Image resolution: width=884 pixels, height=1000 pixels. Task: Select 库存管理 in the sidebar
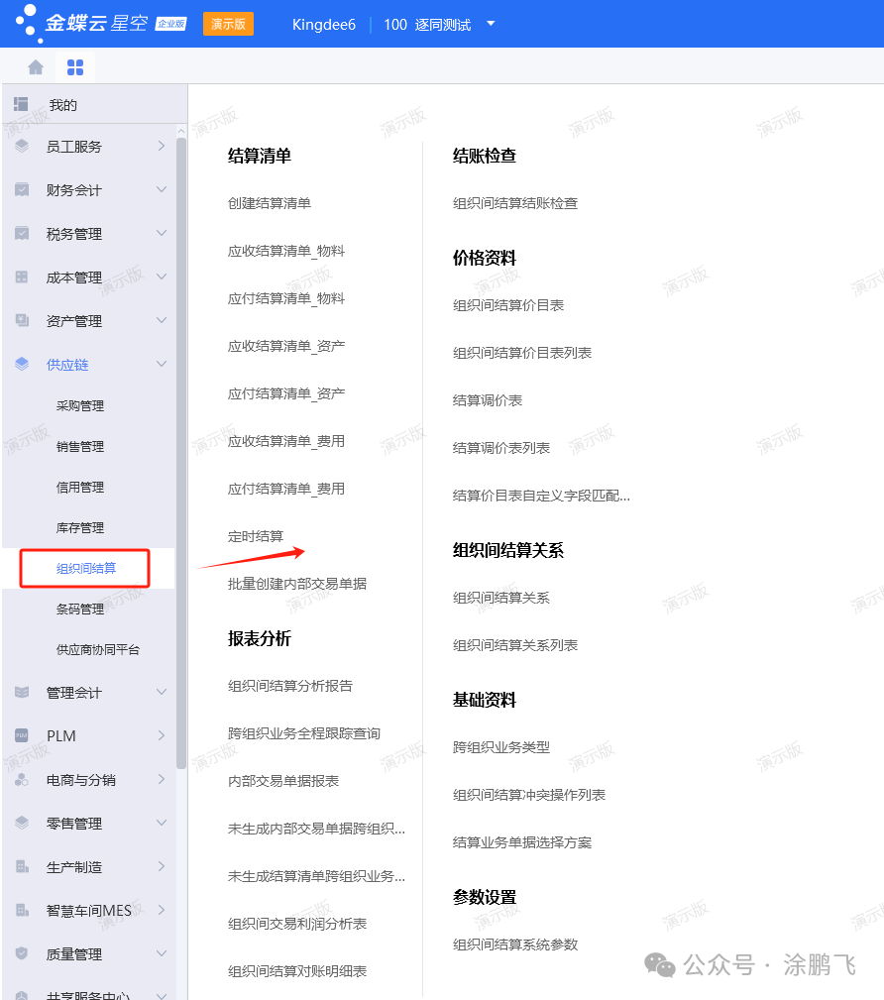[x=80, y=528]
